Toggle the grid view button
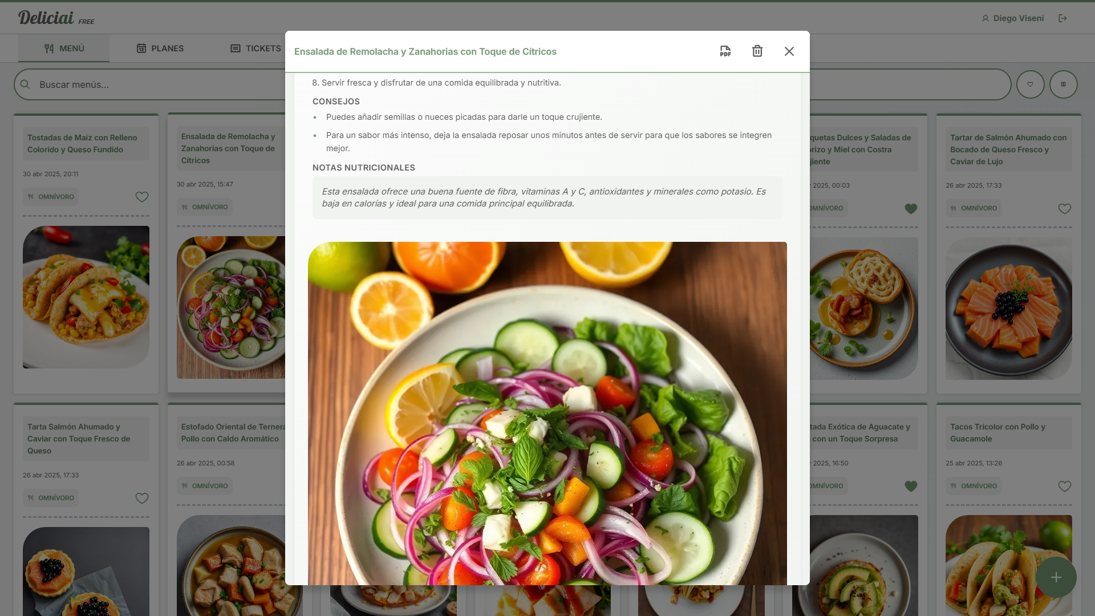 [x=1063, y=84]
